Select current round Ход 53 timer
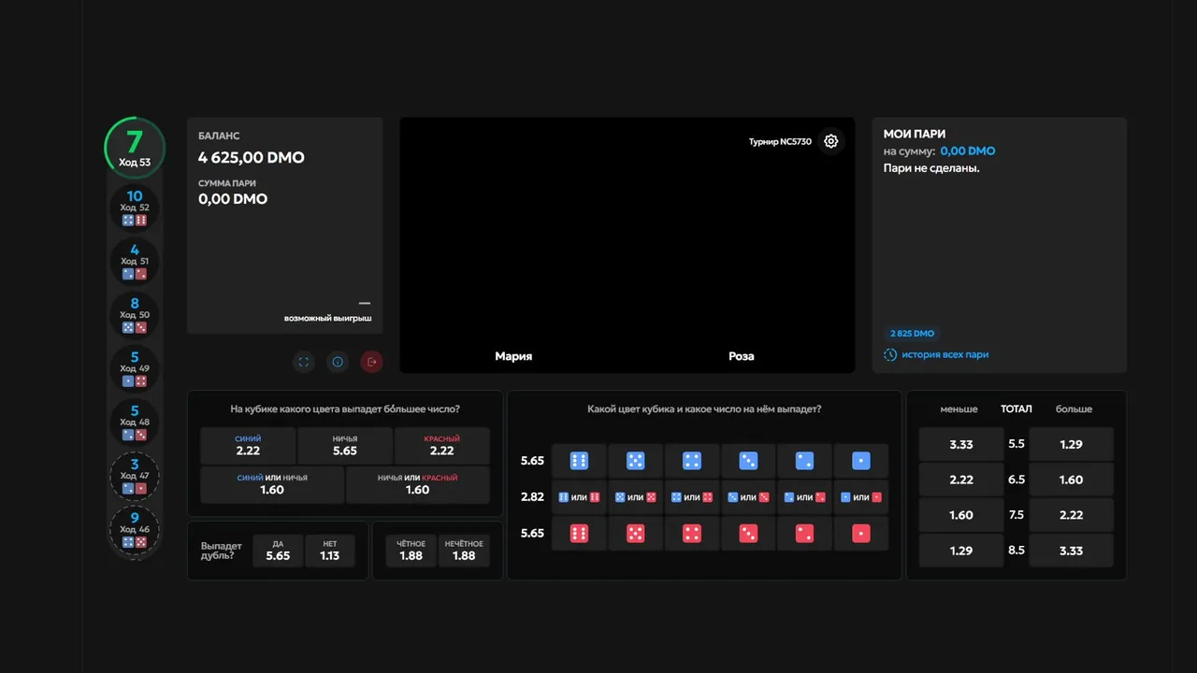 coord(135,148)
